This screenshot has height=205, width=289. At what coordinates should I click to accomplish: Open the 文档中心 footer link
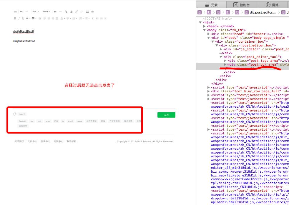click(32, 141)
